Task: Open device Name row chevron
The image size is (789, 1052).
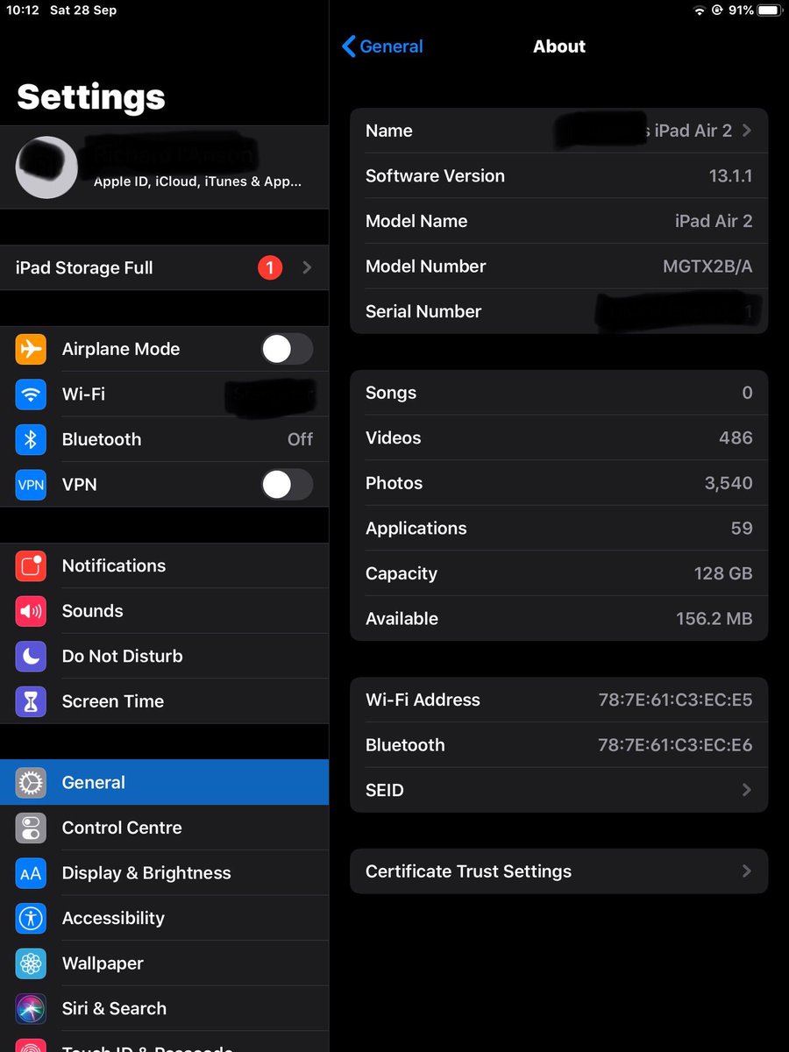Action: point(747,131)
